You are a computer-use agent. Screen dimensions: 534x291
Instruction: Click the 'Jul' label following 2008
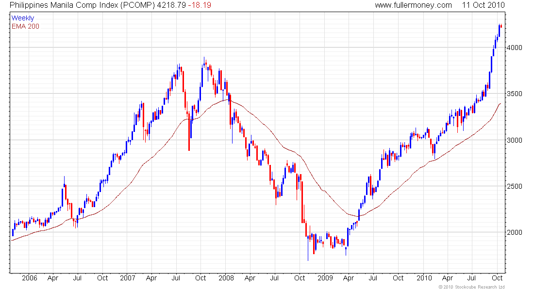tap(274, 278)
